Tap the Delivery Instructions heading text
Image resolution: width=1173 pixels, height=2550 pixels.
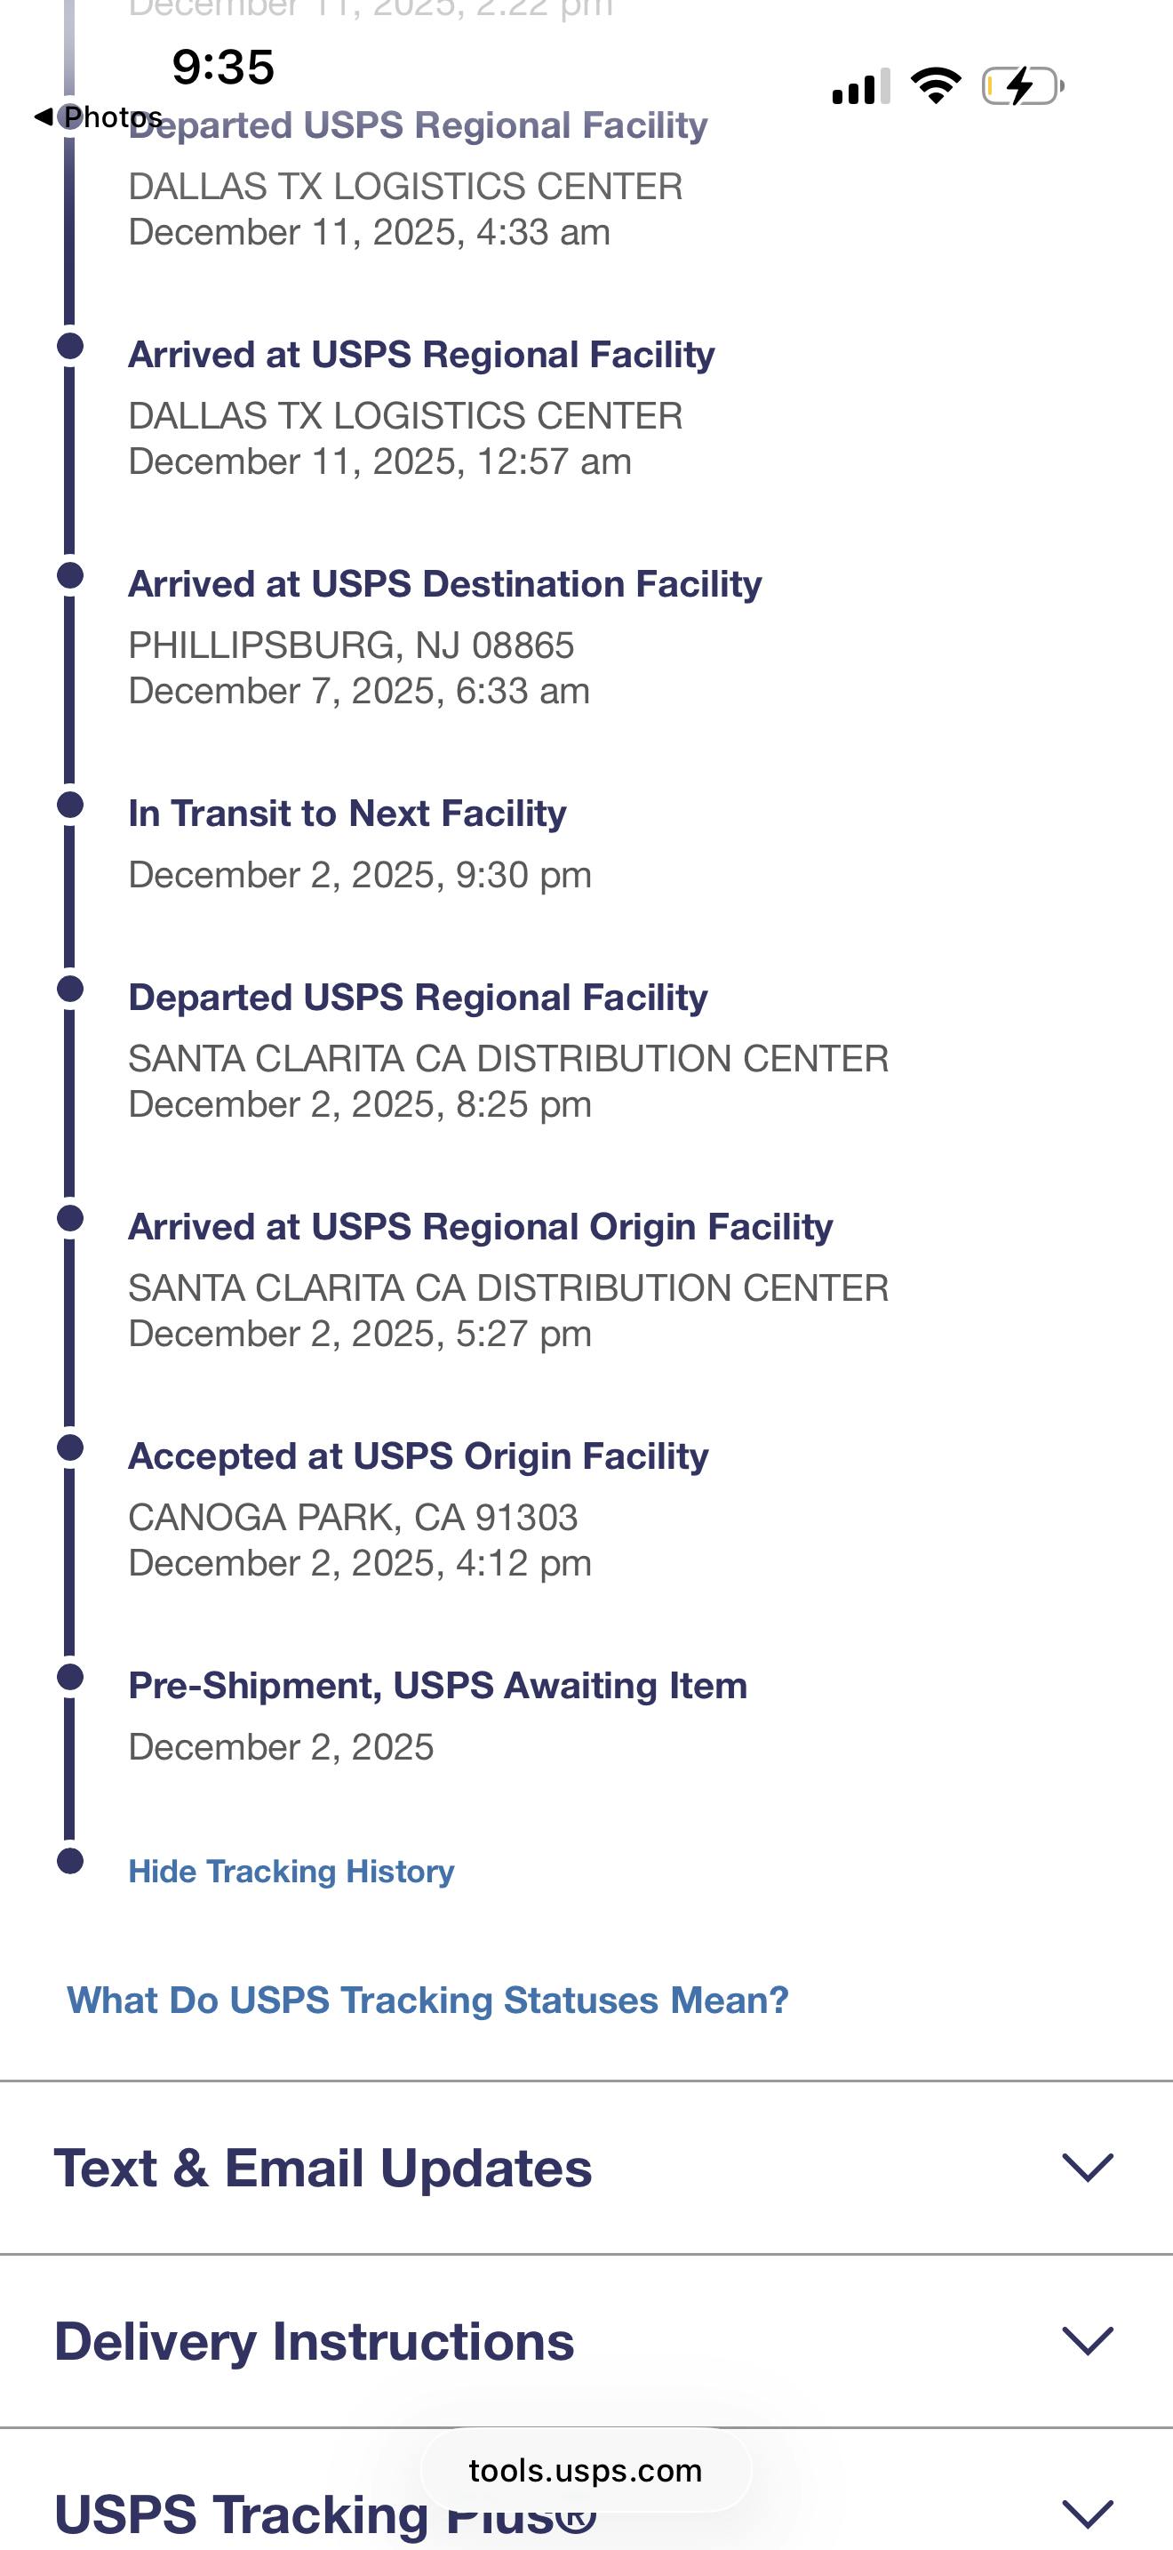tap(314, 2341)
